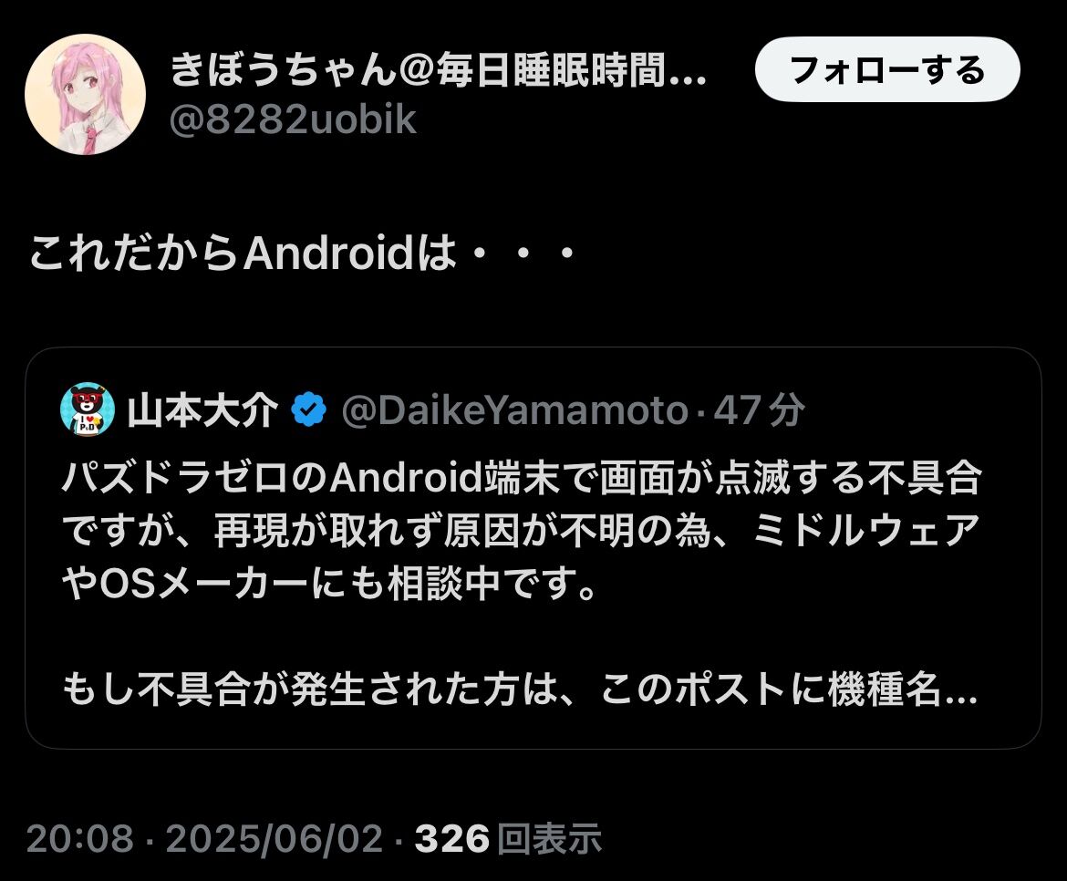Viewport: 1067px width, 881px height.
Task: Open きぼうちゃん's pink-haired profile avatar
Action: tap(85, 95)
